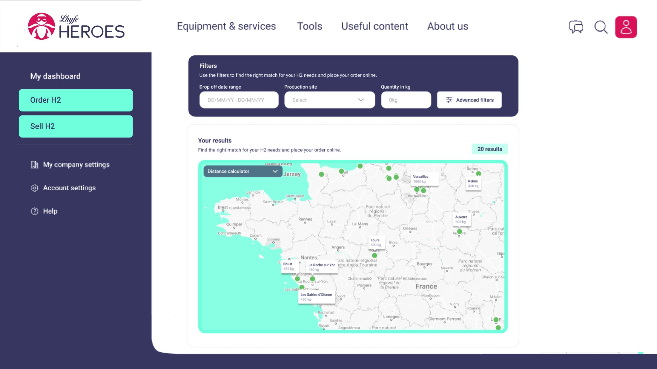Expand the Distance calculator dropdown
Viewport: 657px width, 369px height.
(242, 171)
